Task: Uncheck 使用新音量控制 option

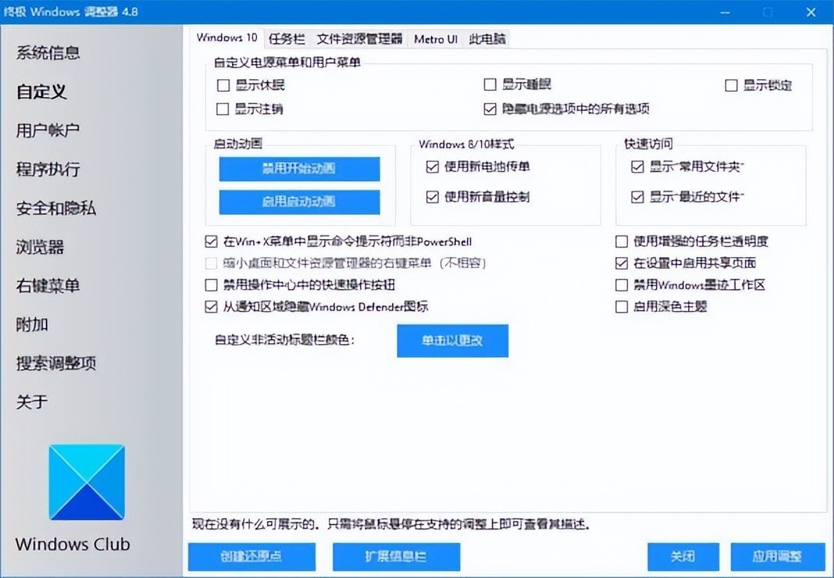Action: [432, 197]
